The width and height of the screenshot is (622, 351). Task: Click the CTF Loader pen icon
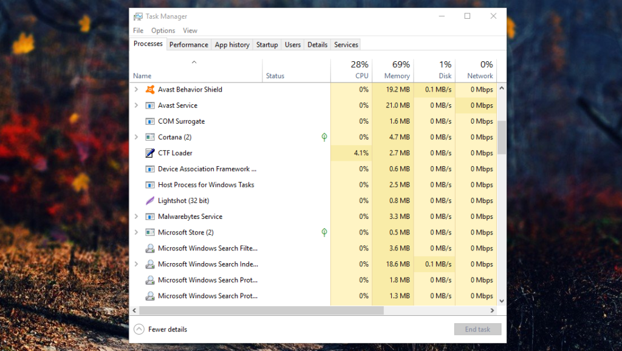(150, 153)
